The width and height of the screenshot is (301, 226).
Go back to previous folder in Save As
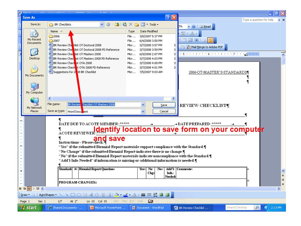pyautogui.click(x=108, y=24)
